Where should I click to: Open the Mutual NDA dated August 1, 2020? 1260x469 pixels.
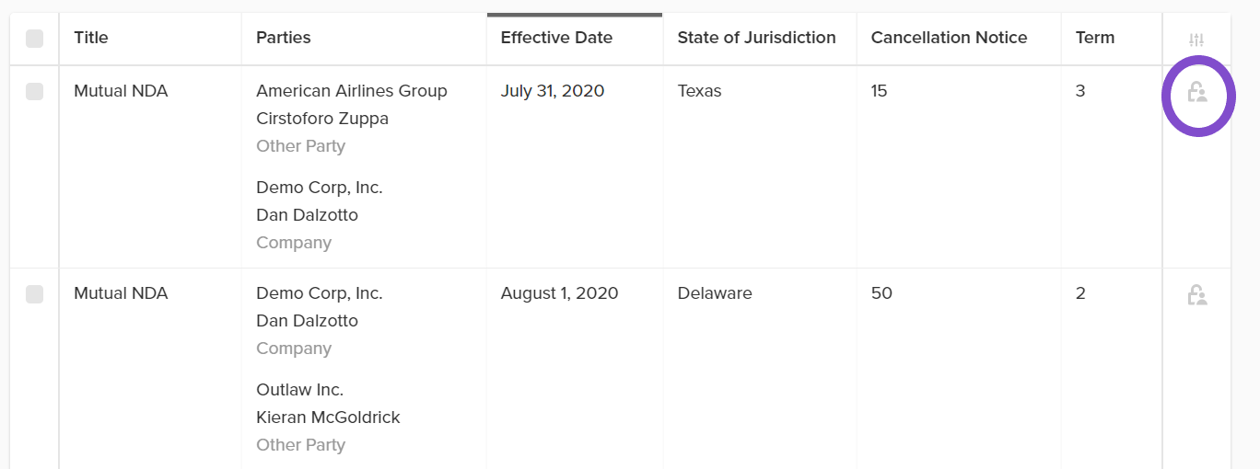[121, 293]
